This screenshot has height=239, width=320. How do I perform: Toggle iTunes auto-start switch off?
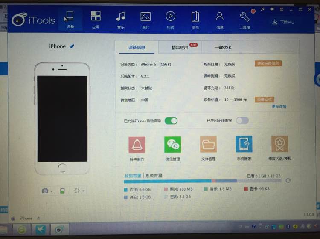point(171,121)
